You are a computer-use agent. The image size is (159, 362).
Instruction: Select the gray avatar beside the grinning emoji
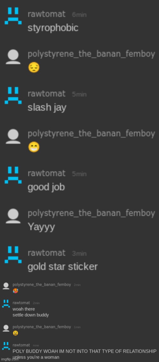(13, 136)
